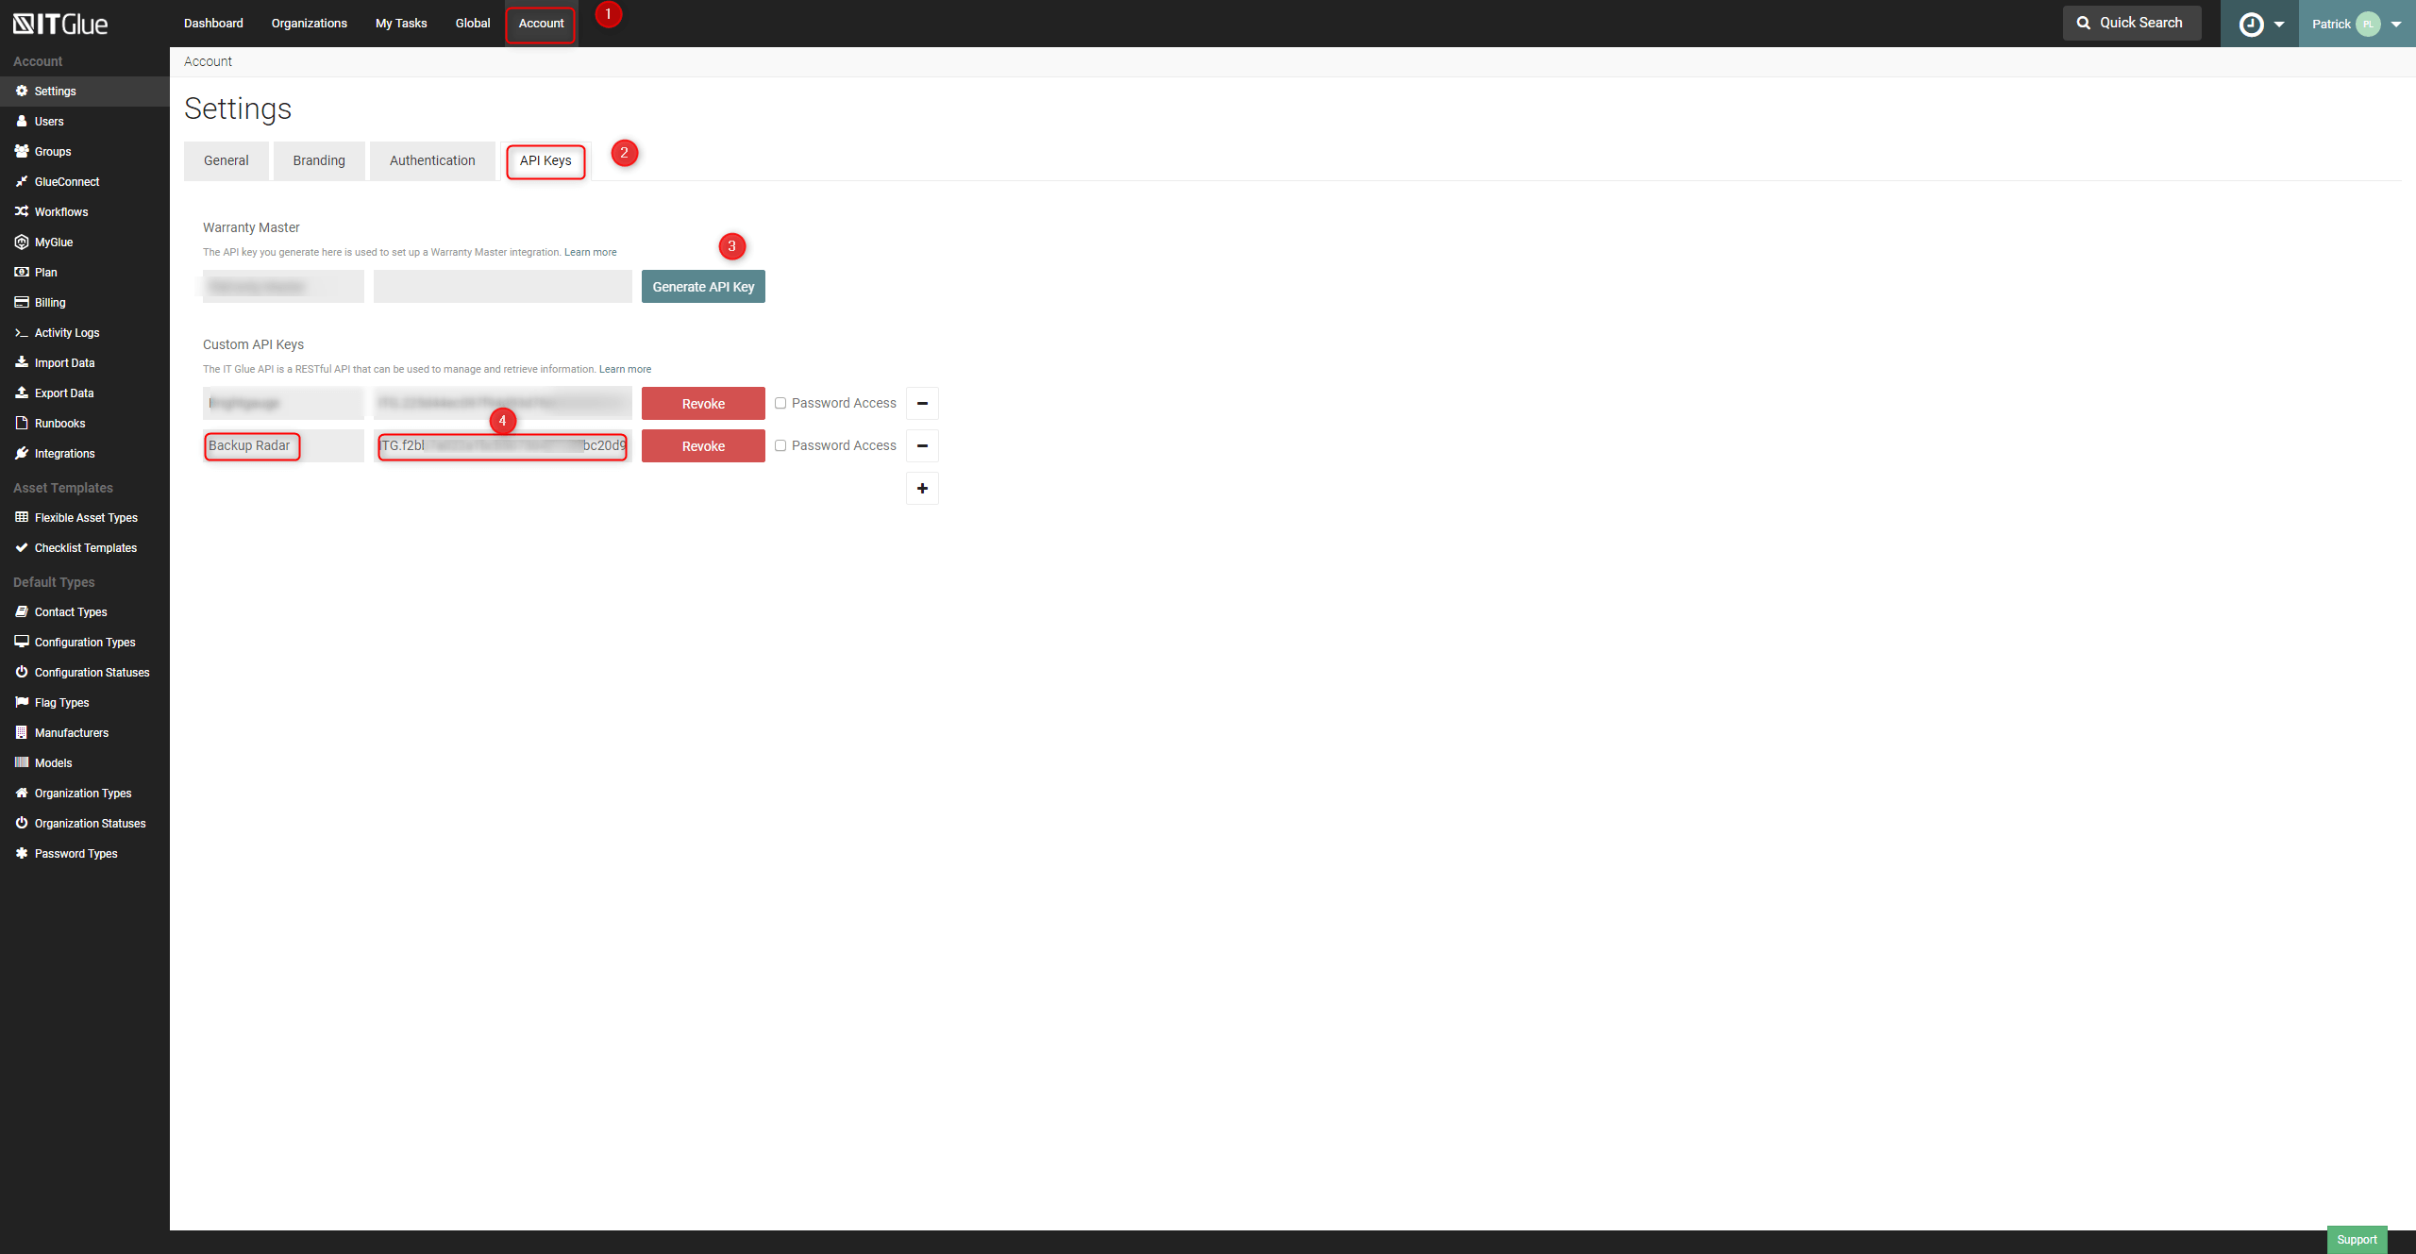
Task: Click the Settings icon in sidebar
Action: pyautogui.click(x=24, y=92)
